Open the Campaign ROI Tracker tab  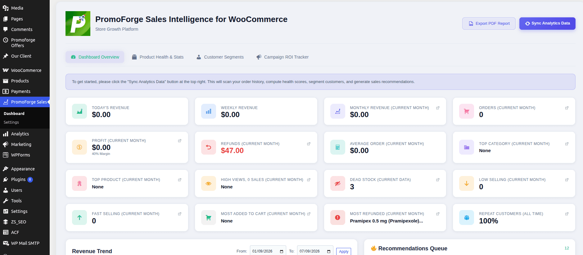click(282, 57)
